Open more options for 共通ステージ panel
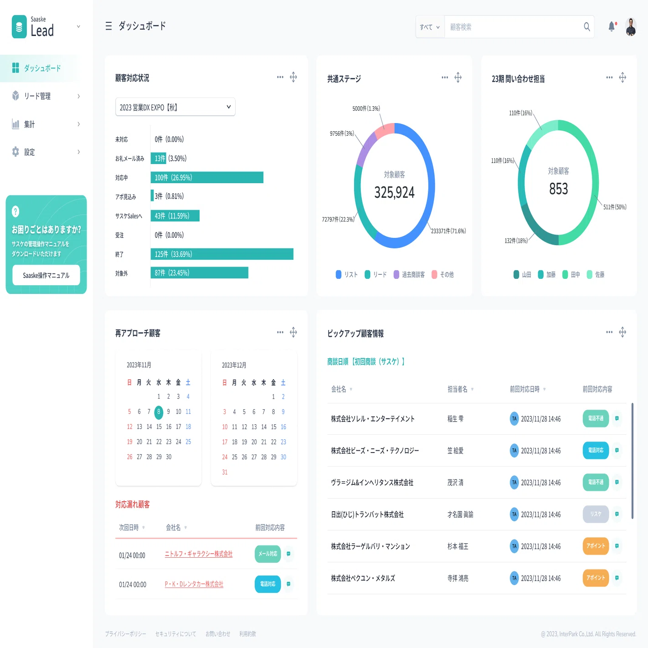The image size is (648, 648). point(445,77)
